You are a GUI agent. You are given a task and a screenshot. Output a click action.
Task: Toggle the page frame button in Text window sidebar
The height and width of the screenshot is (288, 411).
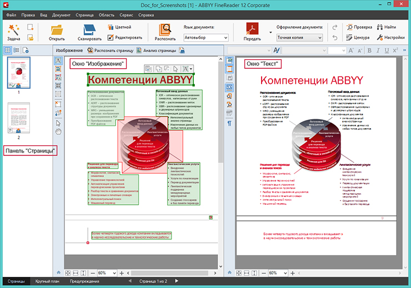(x=229, y=69)
